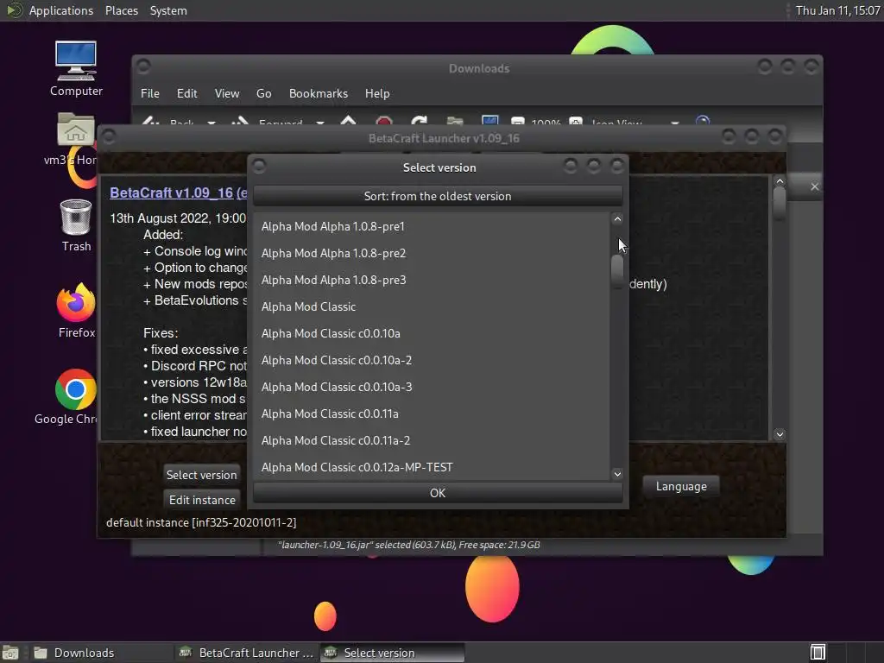Open the BetaCraft v1.09_16 changelog link
The width and height of the screenshot is (884, 663).
pos(178,193)
